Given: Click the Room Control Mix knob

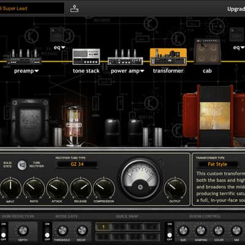Looking at the screenshot, I should click(236, 230).
